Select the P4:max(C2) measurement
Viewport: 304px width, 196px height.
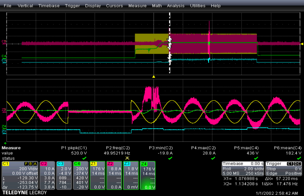203,148
